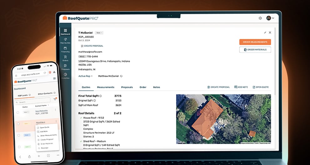
Task: Tap info icon beside RQP Leads
Action: (30, 95)
